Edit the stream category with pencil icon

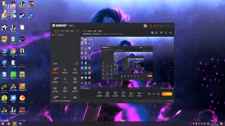tap(100, 34)
